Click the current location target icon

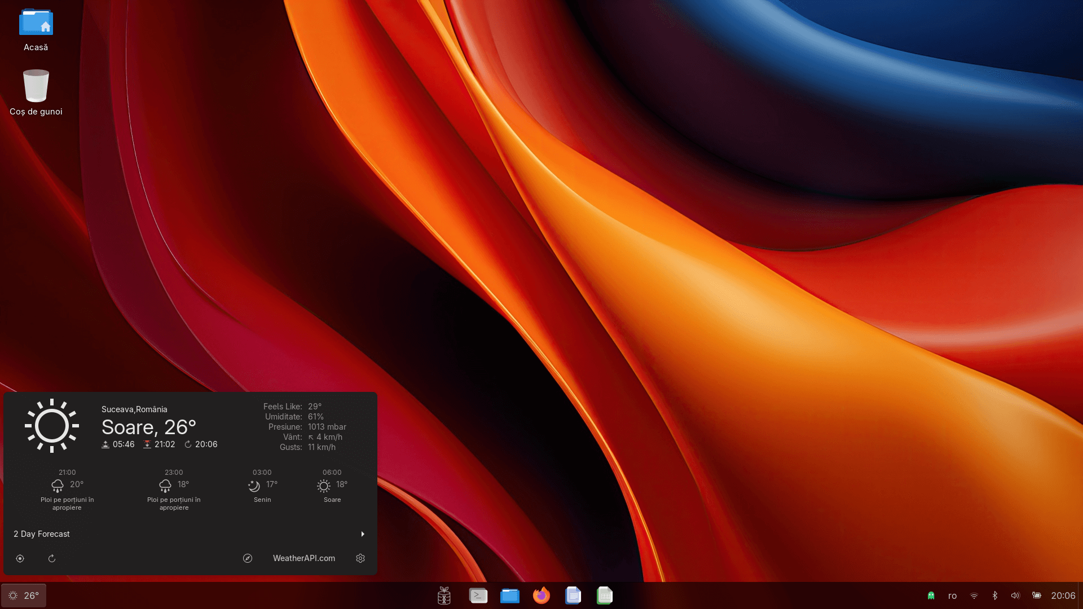20,558
